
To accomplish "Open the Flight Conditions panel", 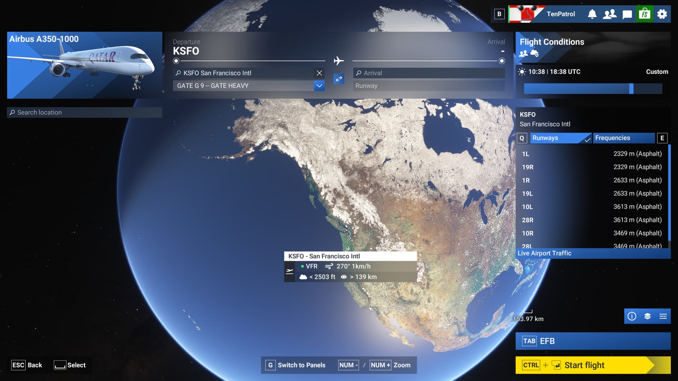I will tap(593, 48).
